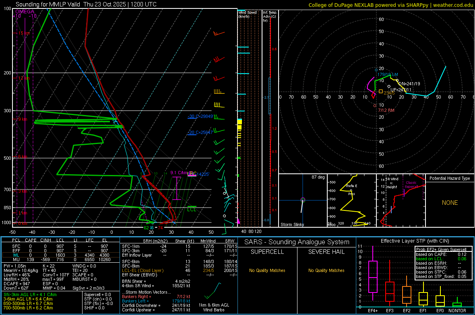475x315 pixels.
Task: Click the green LCL label on the skew-T
Action: [192, 209]
